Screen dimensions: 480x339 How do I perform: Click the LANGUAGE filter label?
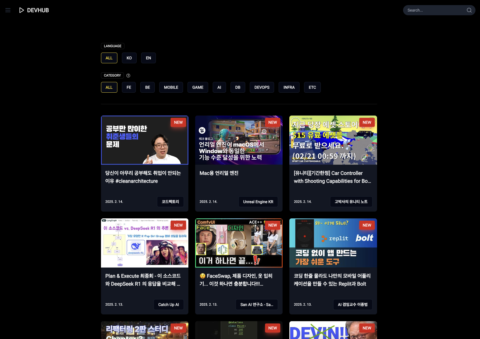coord(113,46)
